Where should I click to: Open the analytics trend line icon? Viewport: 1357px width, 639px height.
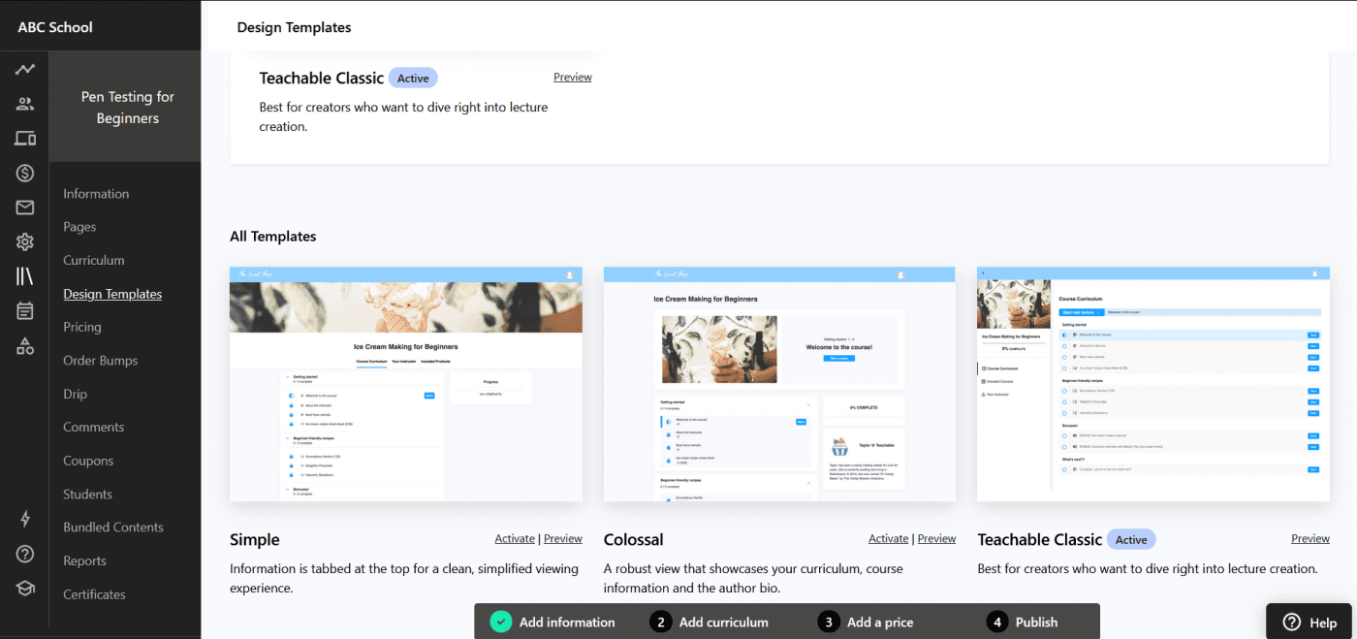[25, 70]
